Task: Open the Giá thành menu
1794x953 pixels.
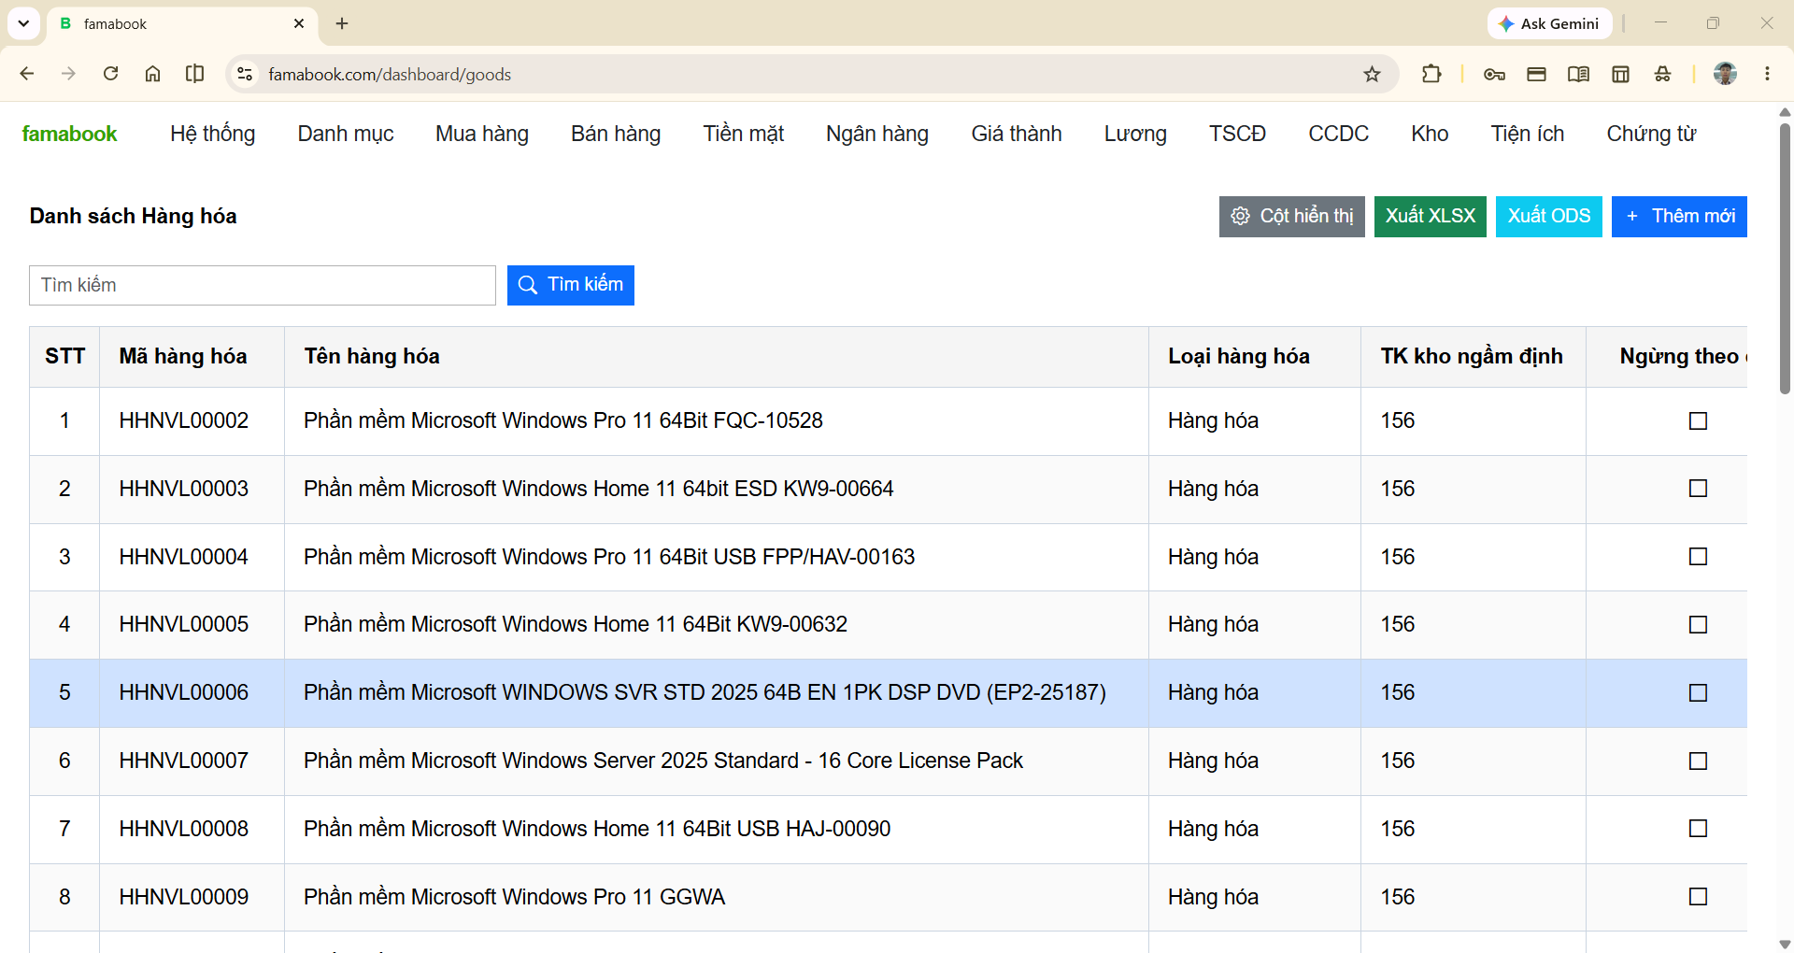Action: point(1017,134)
